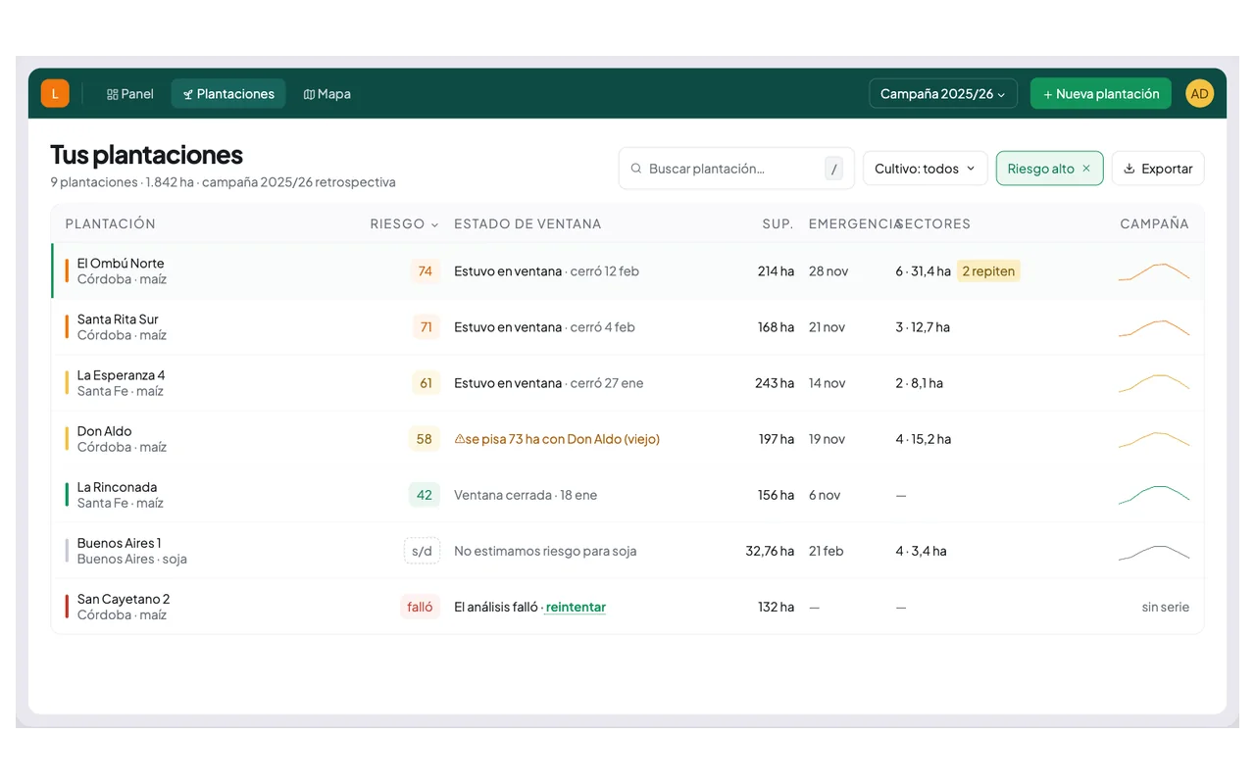
Task: Toggle the Riesgo alto filter chip
Action: [1050, 169]
